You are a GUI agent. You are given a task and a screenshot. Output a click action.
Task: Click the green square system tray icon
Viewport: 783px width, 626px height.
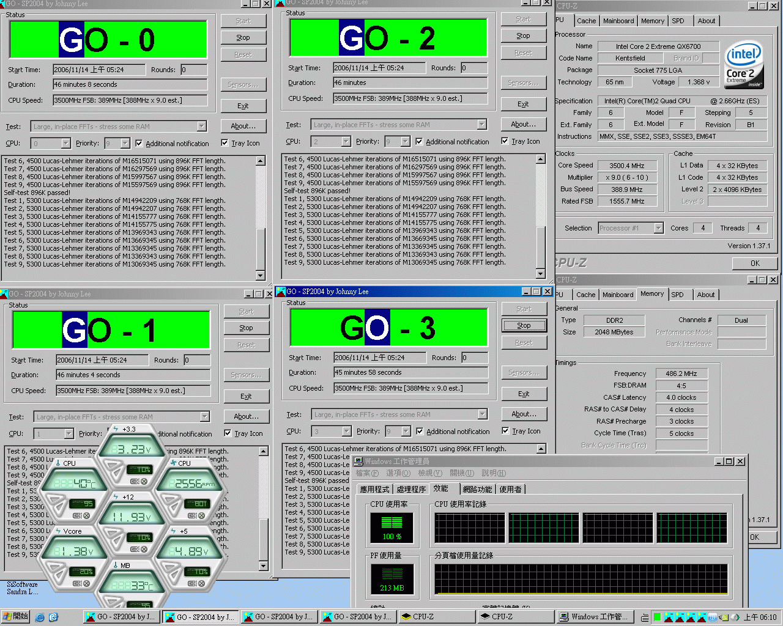click(658, 617)
